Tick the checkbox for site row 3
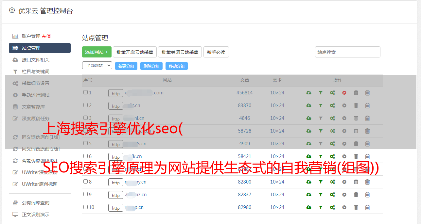421x224 pixels. (x=85, y=118)
